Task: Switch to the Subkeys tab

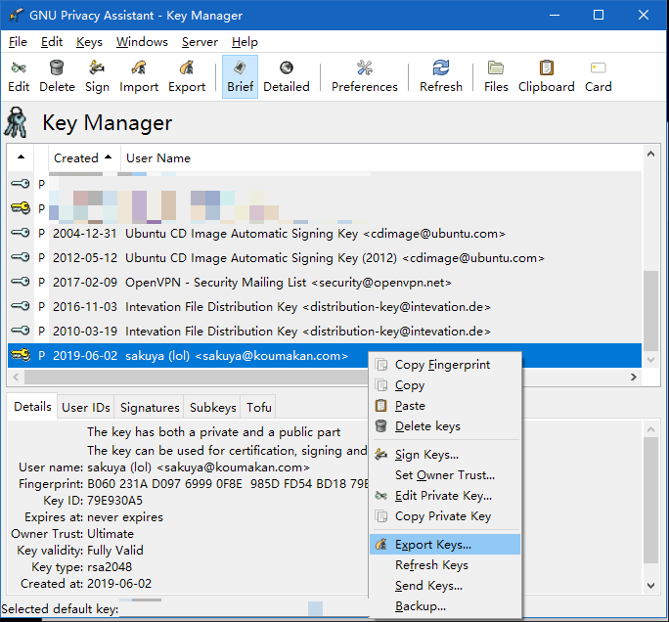Action: [x=212, y=407]
